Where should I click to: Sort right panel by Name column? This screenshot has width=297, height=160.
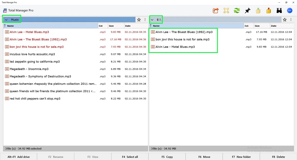(196, 26)
